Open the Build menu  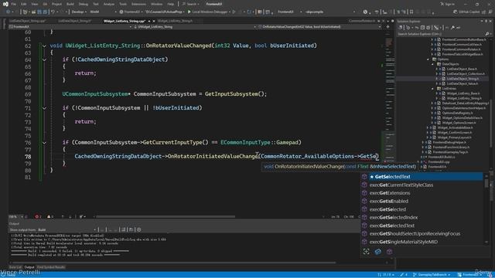click(70, 4)
